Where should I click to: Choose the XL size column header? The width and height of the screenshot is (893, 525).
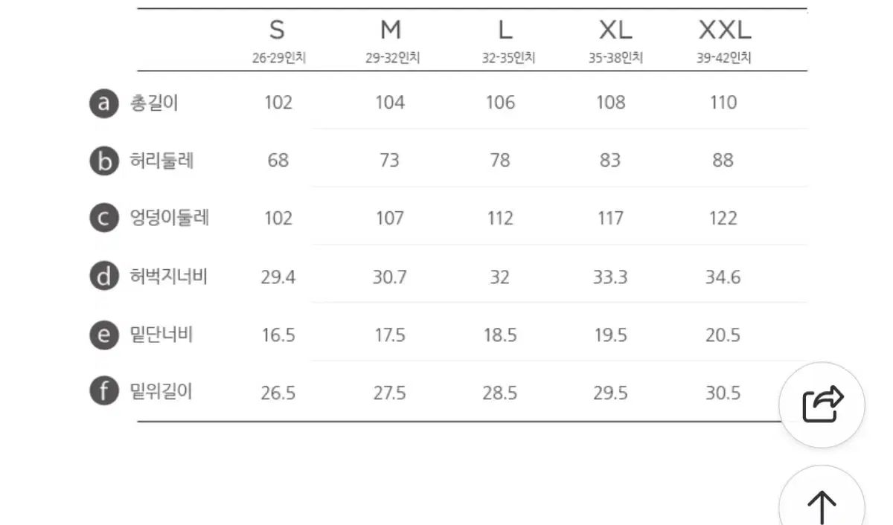coord(615,30)
